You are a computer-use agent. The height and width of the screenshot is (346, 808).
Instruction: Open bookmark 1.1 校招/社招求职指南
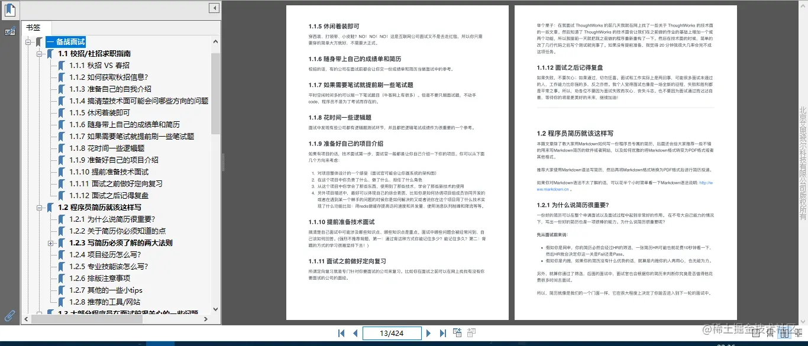click(95, 54)
